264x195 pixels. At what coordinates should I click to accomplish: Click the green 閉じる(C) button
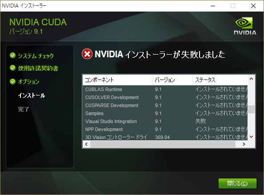pyautogui.click(x=237, y=183)
